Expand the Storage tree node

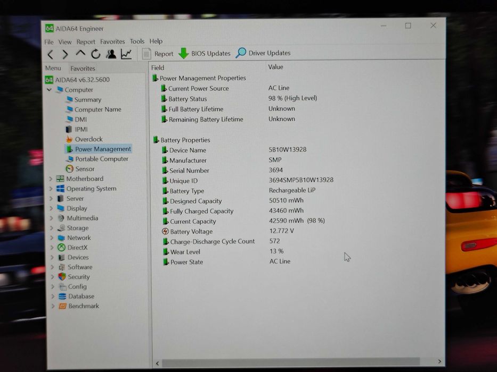pyautogui.click(x=52, y=228)
